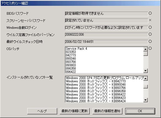The height and width of the screenshot is (118, 161).
Task: Click the アクセスポリシー確認 title bar
Action: point(80,3)
